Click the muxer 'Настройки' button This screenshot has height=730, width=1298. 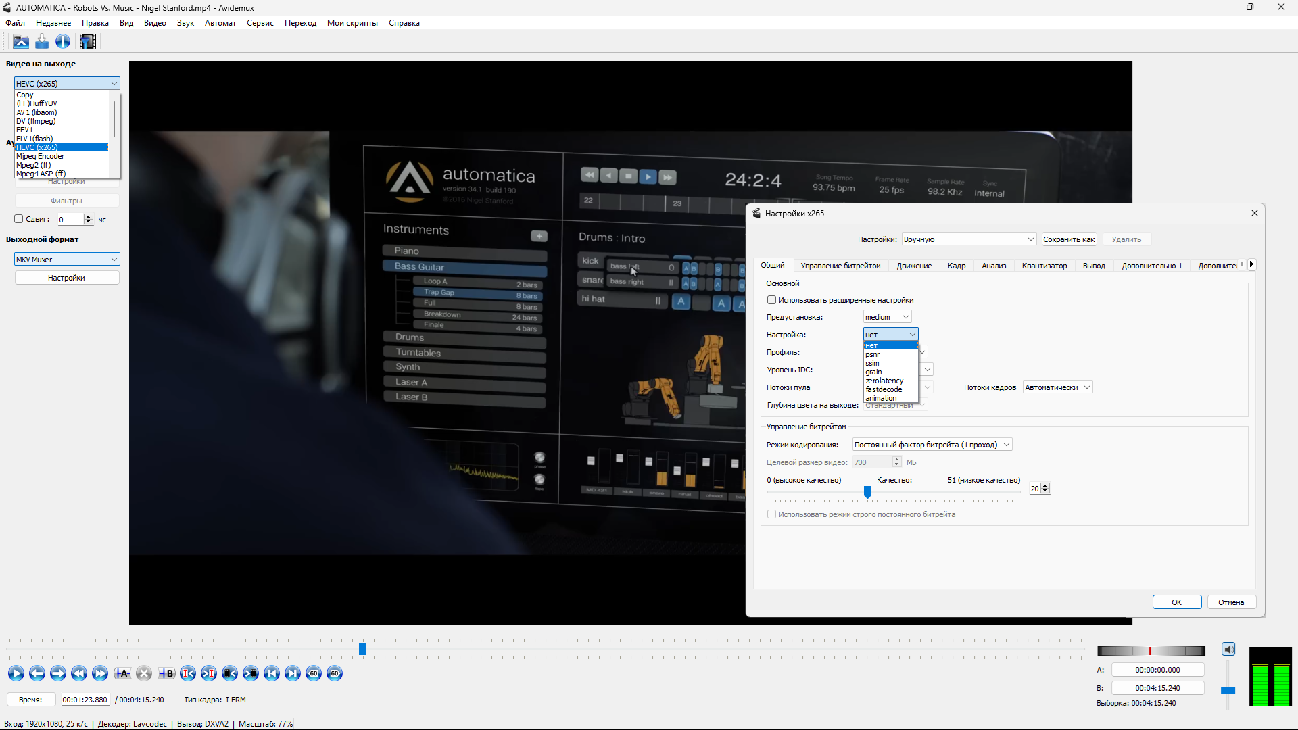click(x=67, y=278)
